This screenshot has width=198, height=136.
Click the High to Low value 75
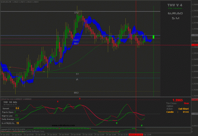coord(16,116)
